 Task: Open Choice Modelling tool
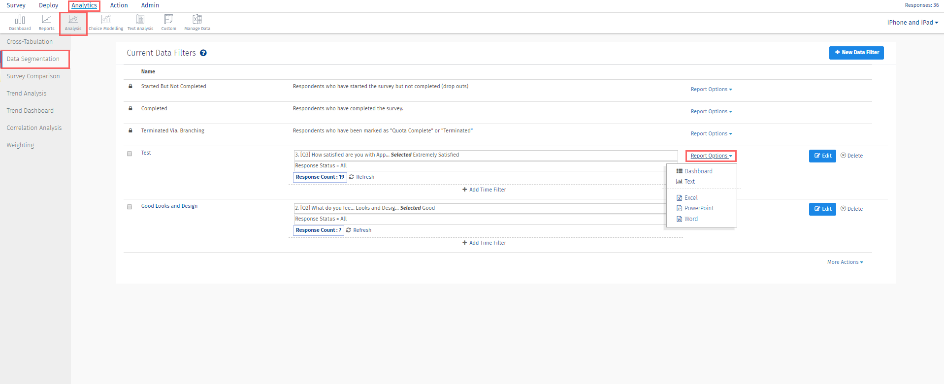tap(106, 23)
